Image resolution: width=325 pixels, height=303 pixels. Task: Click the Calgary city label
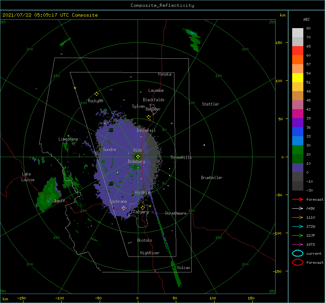(x=141, y=212)
